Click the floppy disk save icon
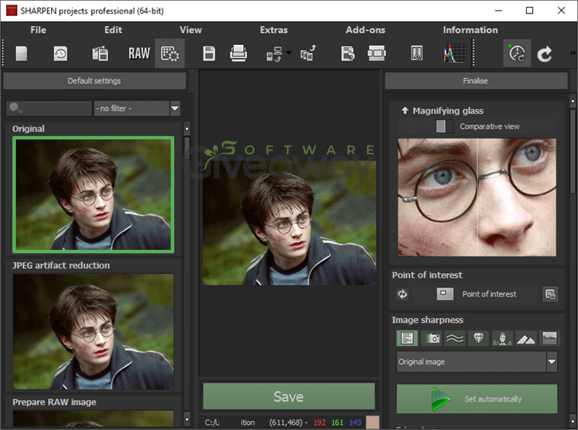 pyautogui.click(x=209, y=54)
